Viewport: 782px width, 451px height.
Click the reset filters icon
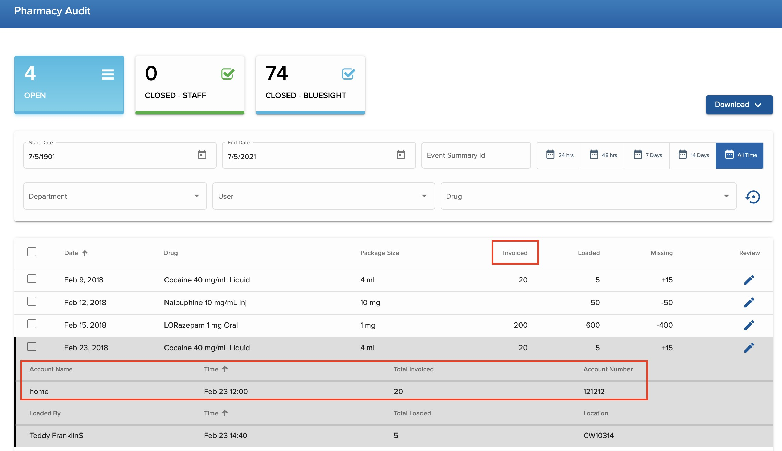pyautogui.click(x=753, y=197)
